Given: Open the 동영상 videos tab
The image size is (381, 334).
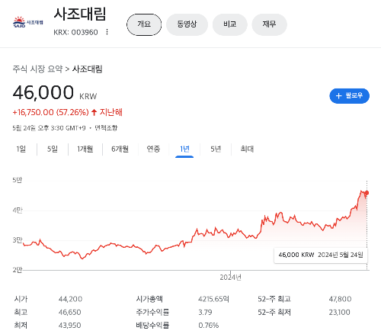Looking at the screenshot, I should (x=187, y=24).
